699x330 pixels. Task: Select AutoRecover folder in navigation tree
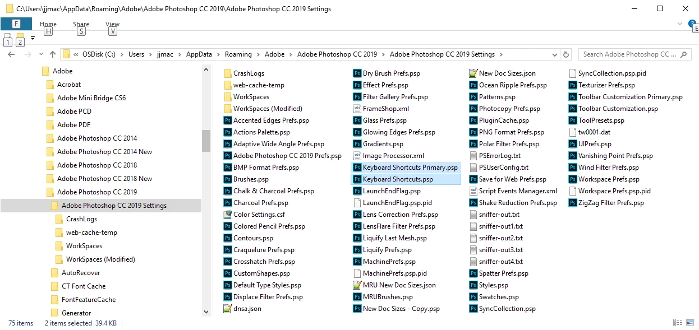point(81,273)
